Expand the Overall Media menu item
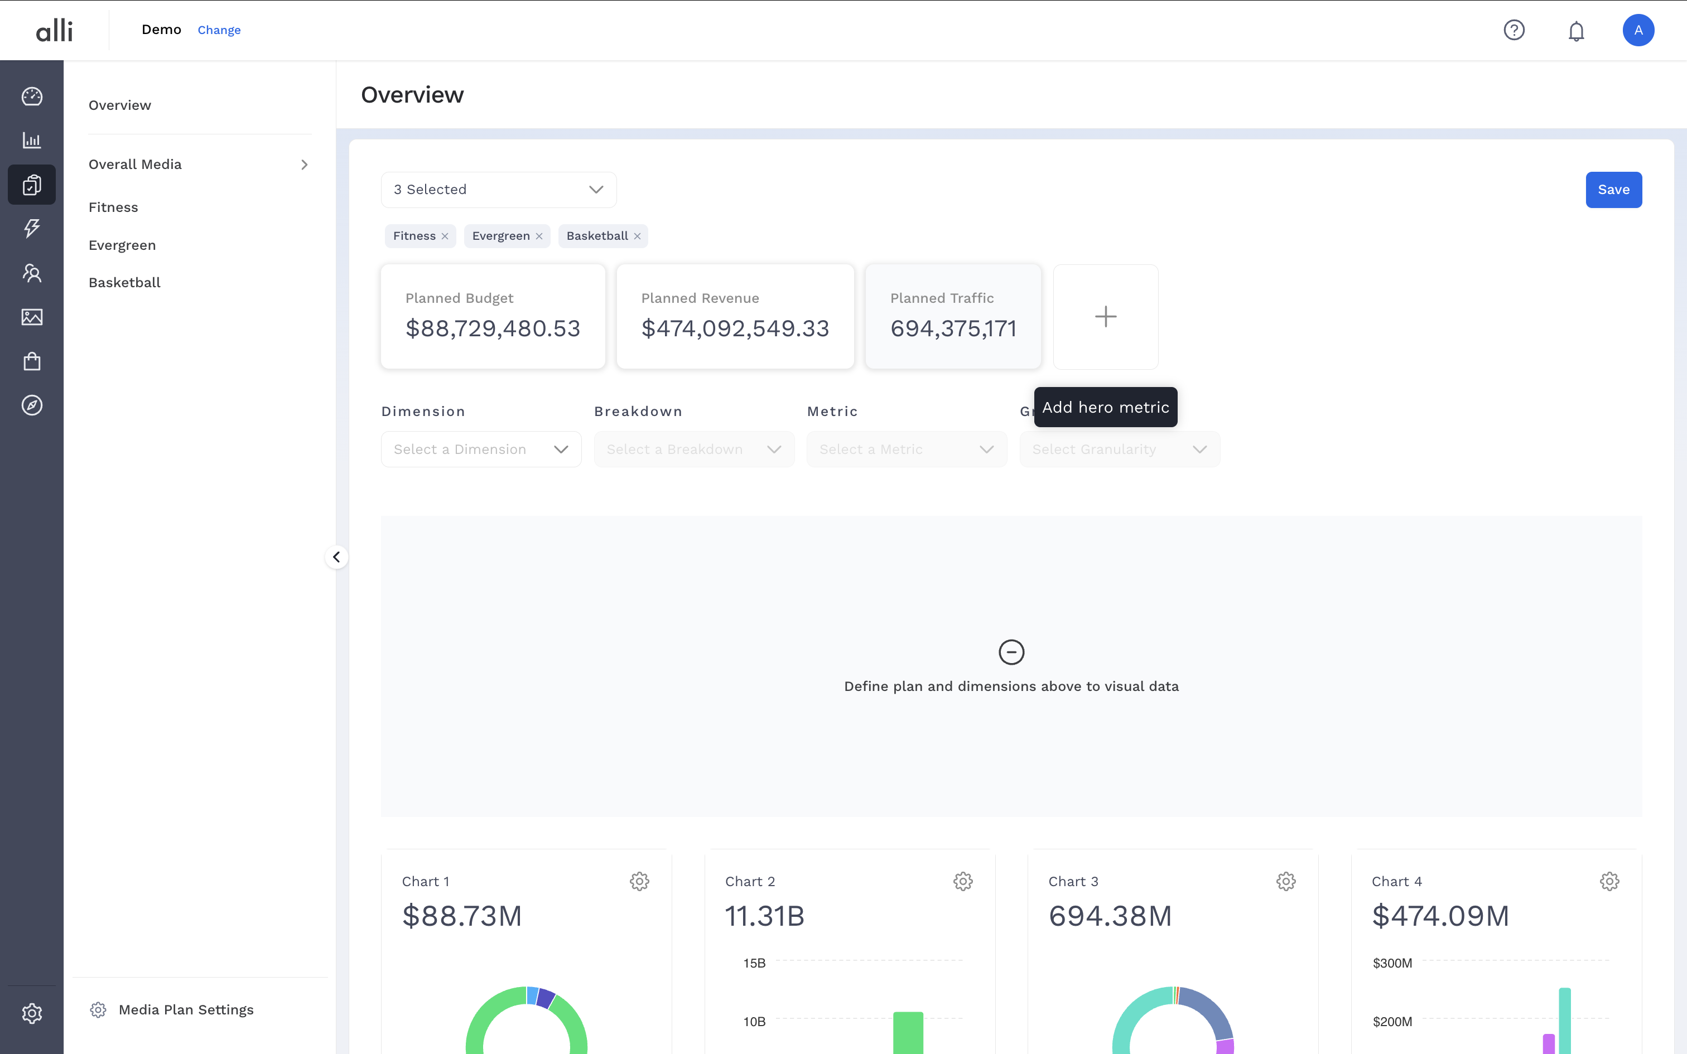 coord(199,165)
